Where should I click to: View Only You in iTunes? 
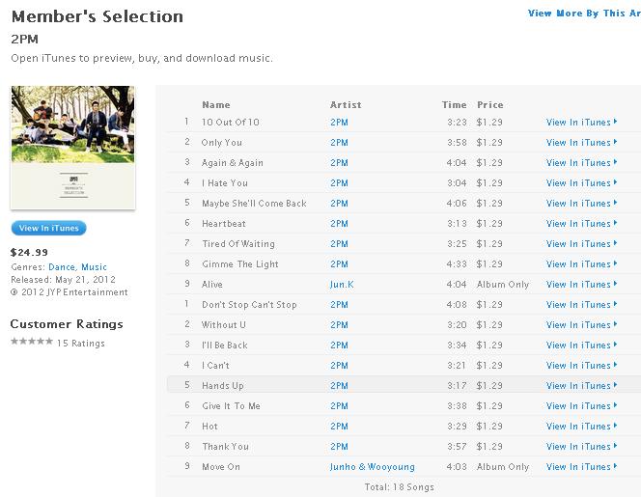(581, 143)
